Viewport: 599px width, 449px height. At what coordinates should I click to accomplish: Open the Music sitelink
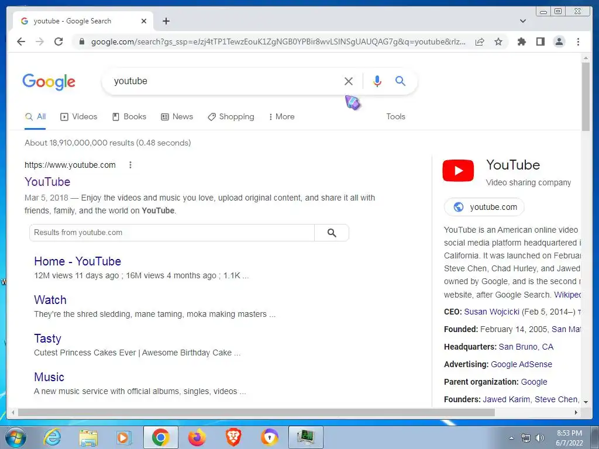coord(49,377)
